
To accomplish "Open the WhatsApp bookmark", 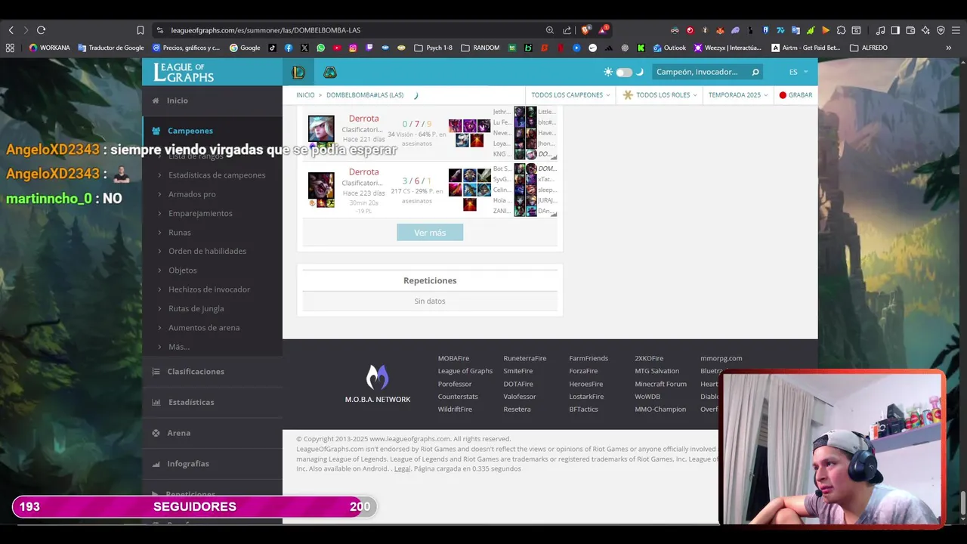I will pos(321,48).
